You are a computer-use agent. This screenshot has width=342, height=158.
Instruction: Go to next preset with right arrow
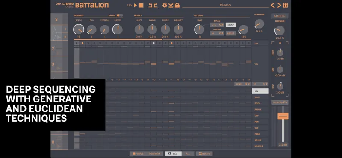pyautogui.click(x=279, y=5)
